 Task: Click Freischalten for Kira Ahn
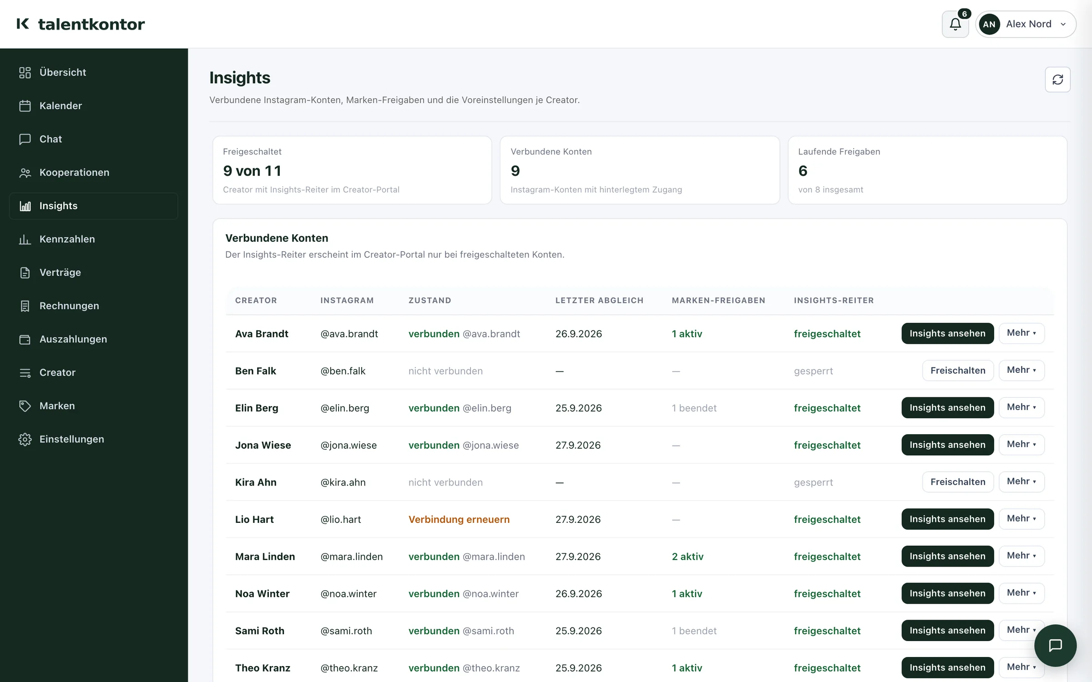point(958,481)
